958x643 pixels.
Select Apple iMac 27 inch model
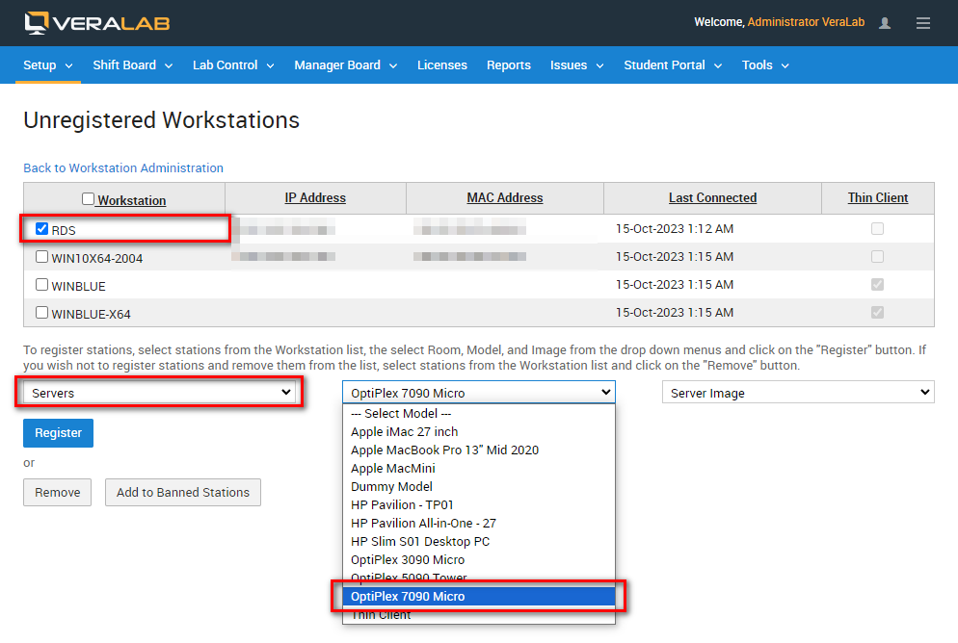(x=478, y=432)
